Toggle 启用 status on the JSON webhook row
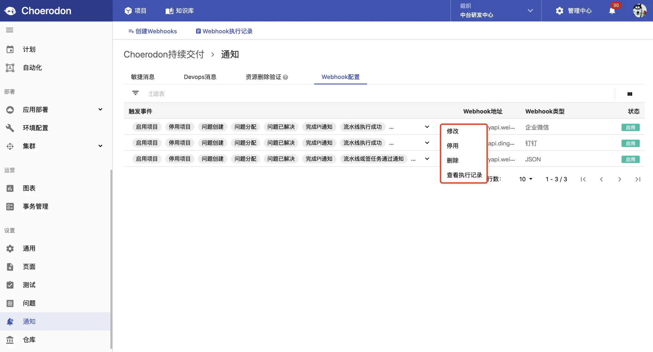Viewport: 653px width, 352px height. pos(631,159)
